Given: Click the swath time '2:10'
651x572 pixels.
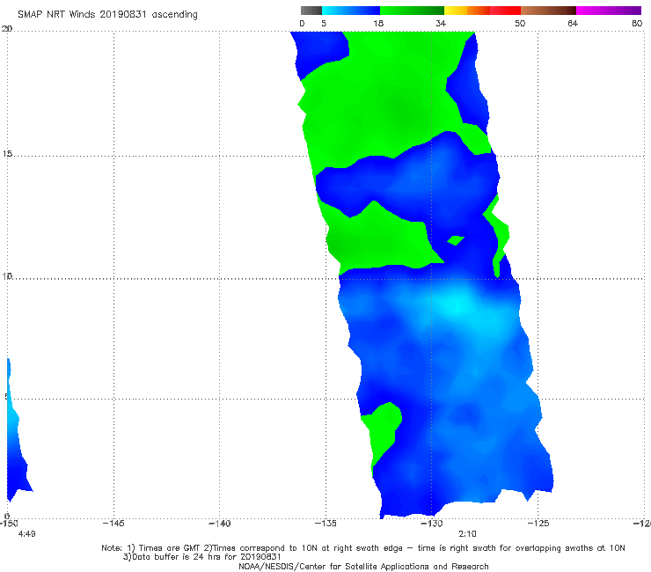Looking at the screenshot, I should [467, 534].
